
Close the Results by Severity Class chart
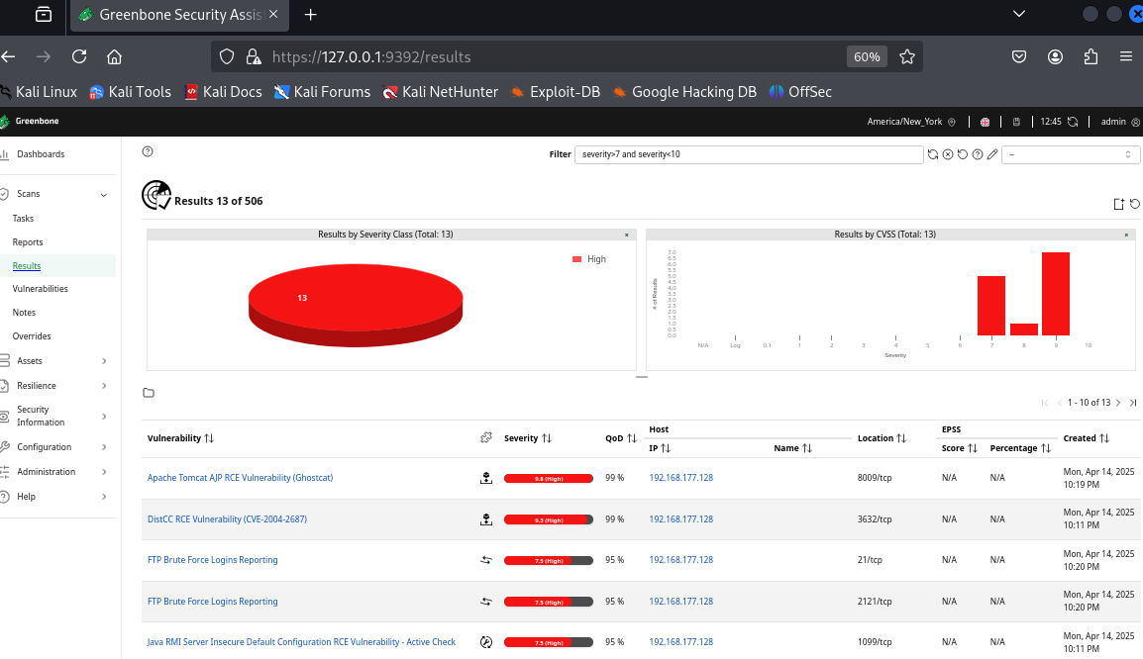[626, 235]
